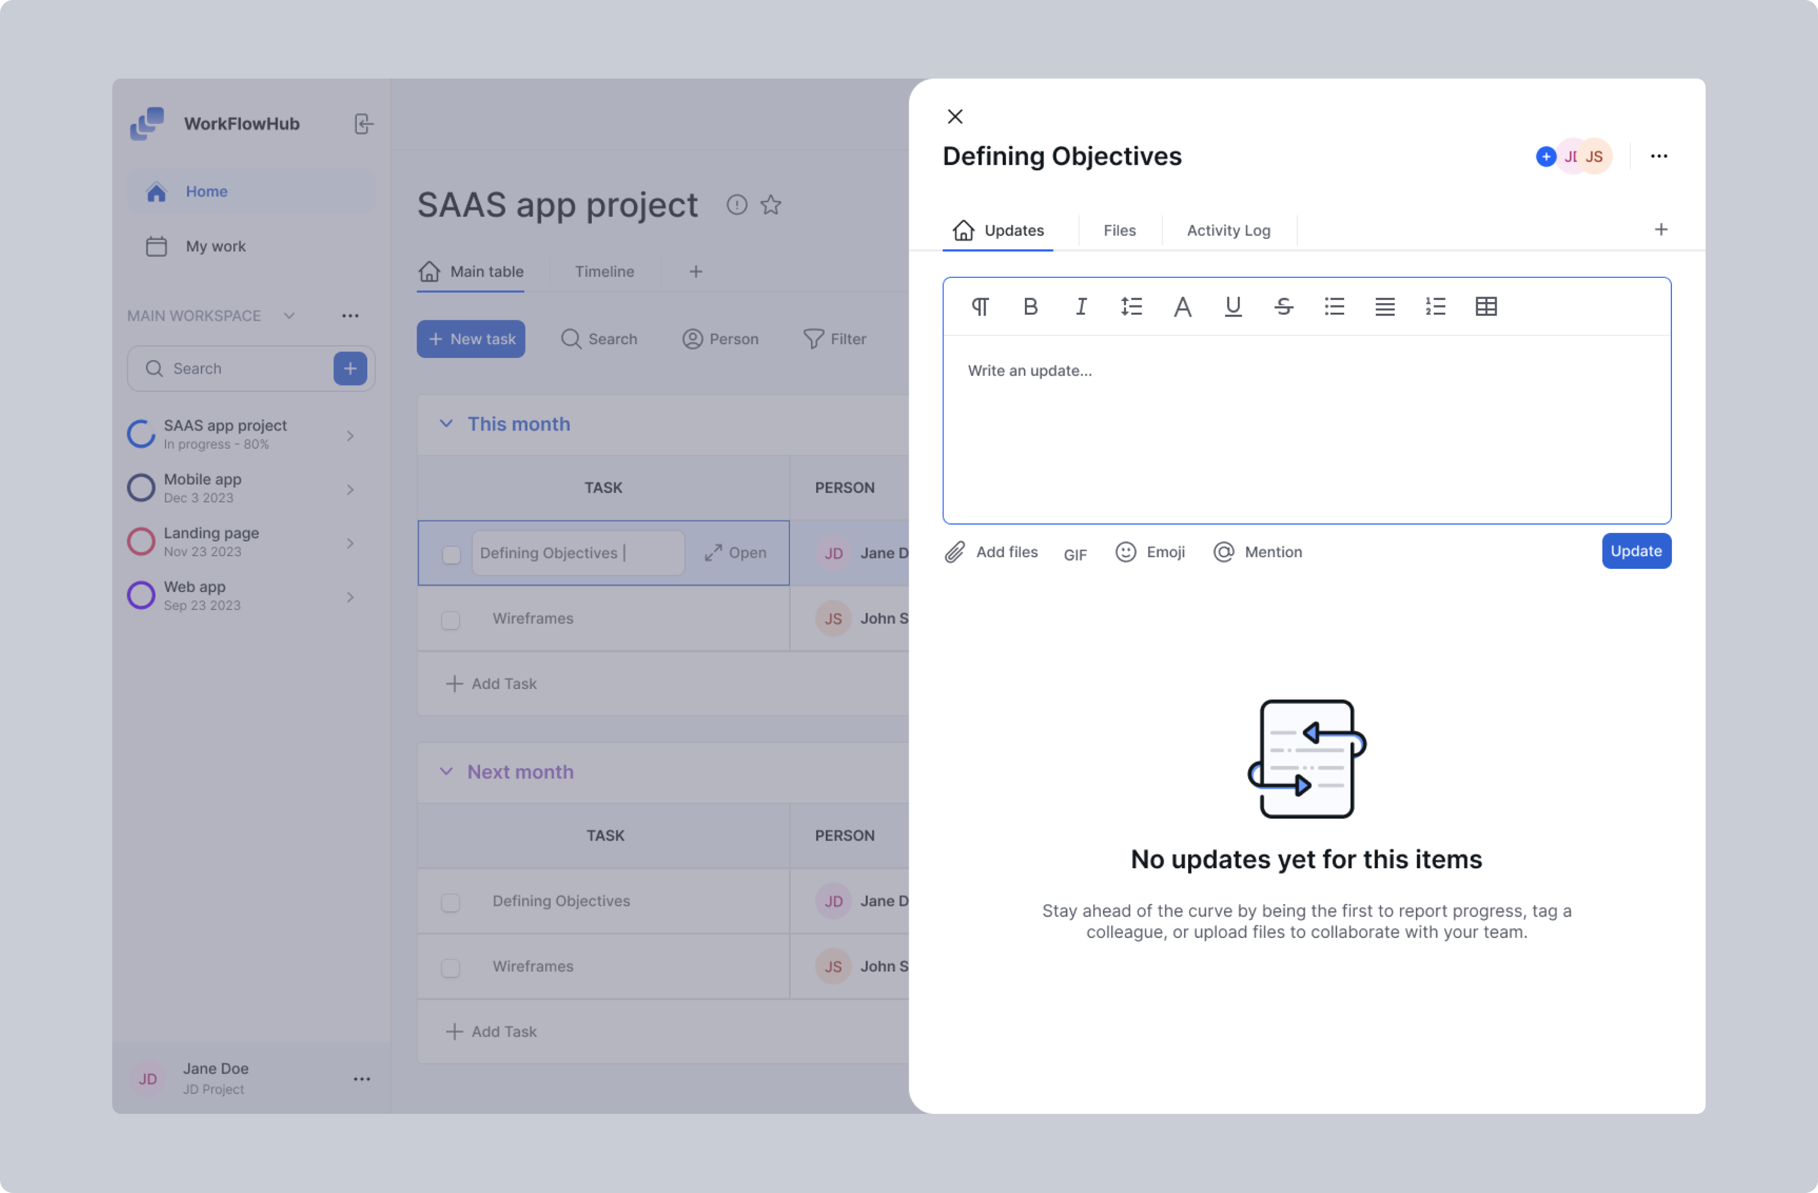Screen dimensions: 1818x1193
Task: Check the Wireframes task checkbox
Action: (451, 620)
